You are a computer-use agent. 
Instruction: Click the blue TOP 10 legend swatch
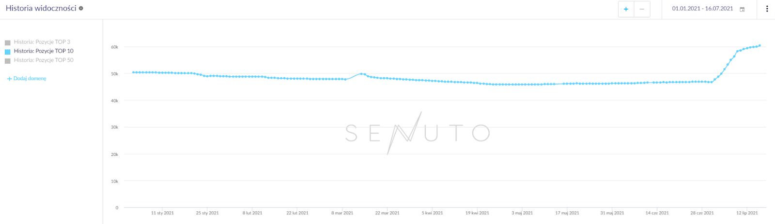coord(8,52)
